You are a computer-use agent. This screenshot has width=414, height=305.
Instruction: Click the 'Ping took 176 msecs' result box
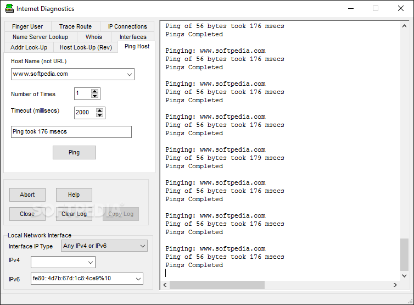(71, 132)
